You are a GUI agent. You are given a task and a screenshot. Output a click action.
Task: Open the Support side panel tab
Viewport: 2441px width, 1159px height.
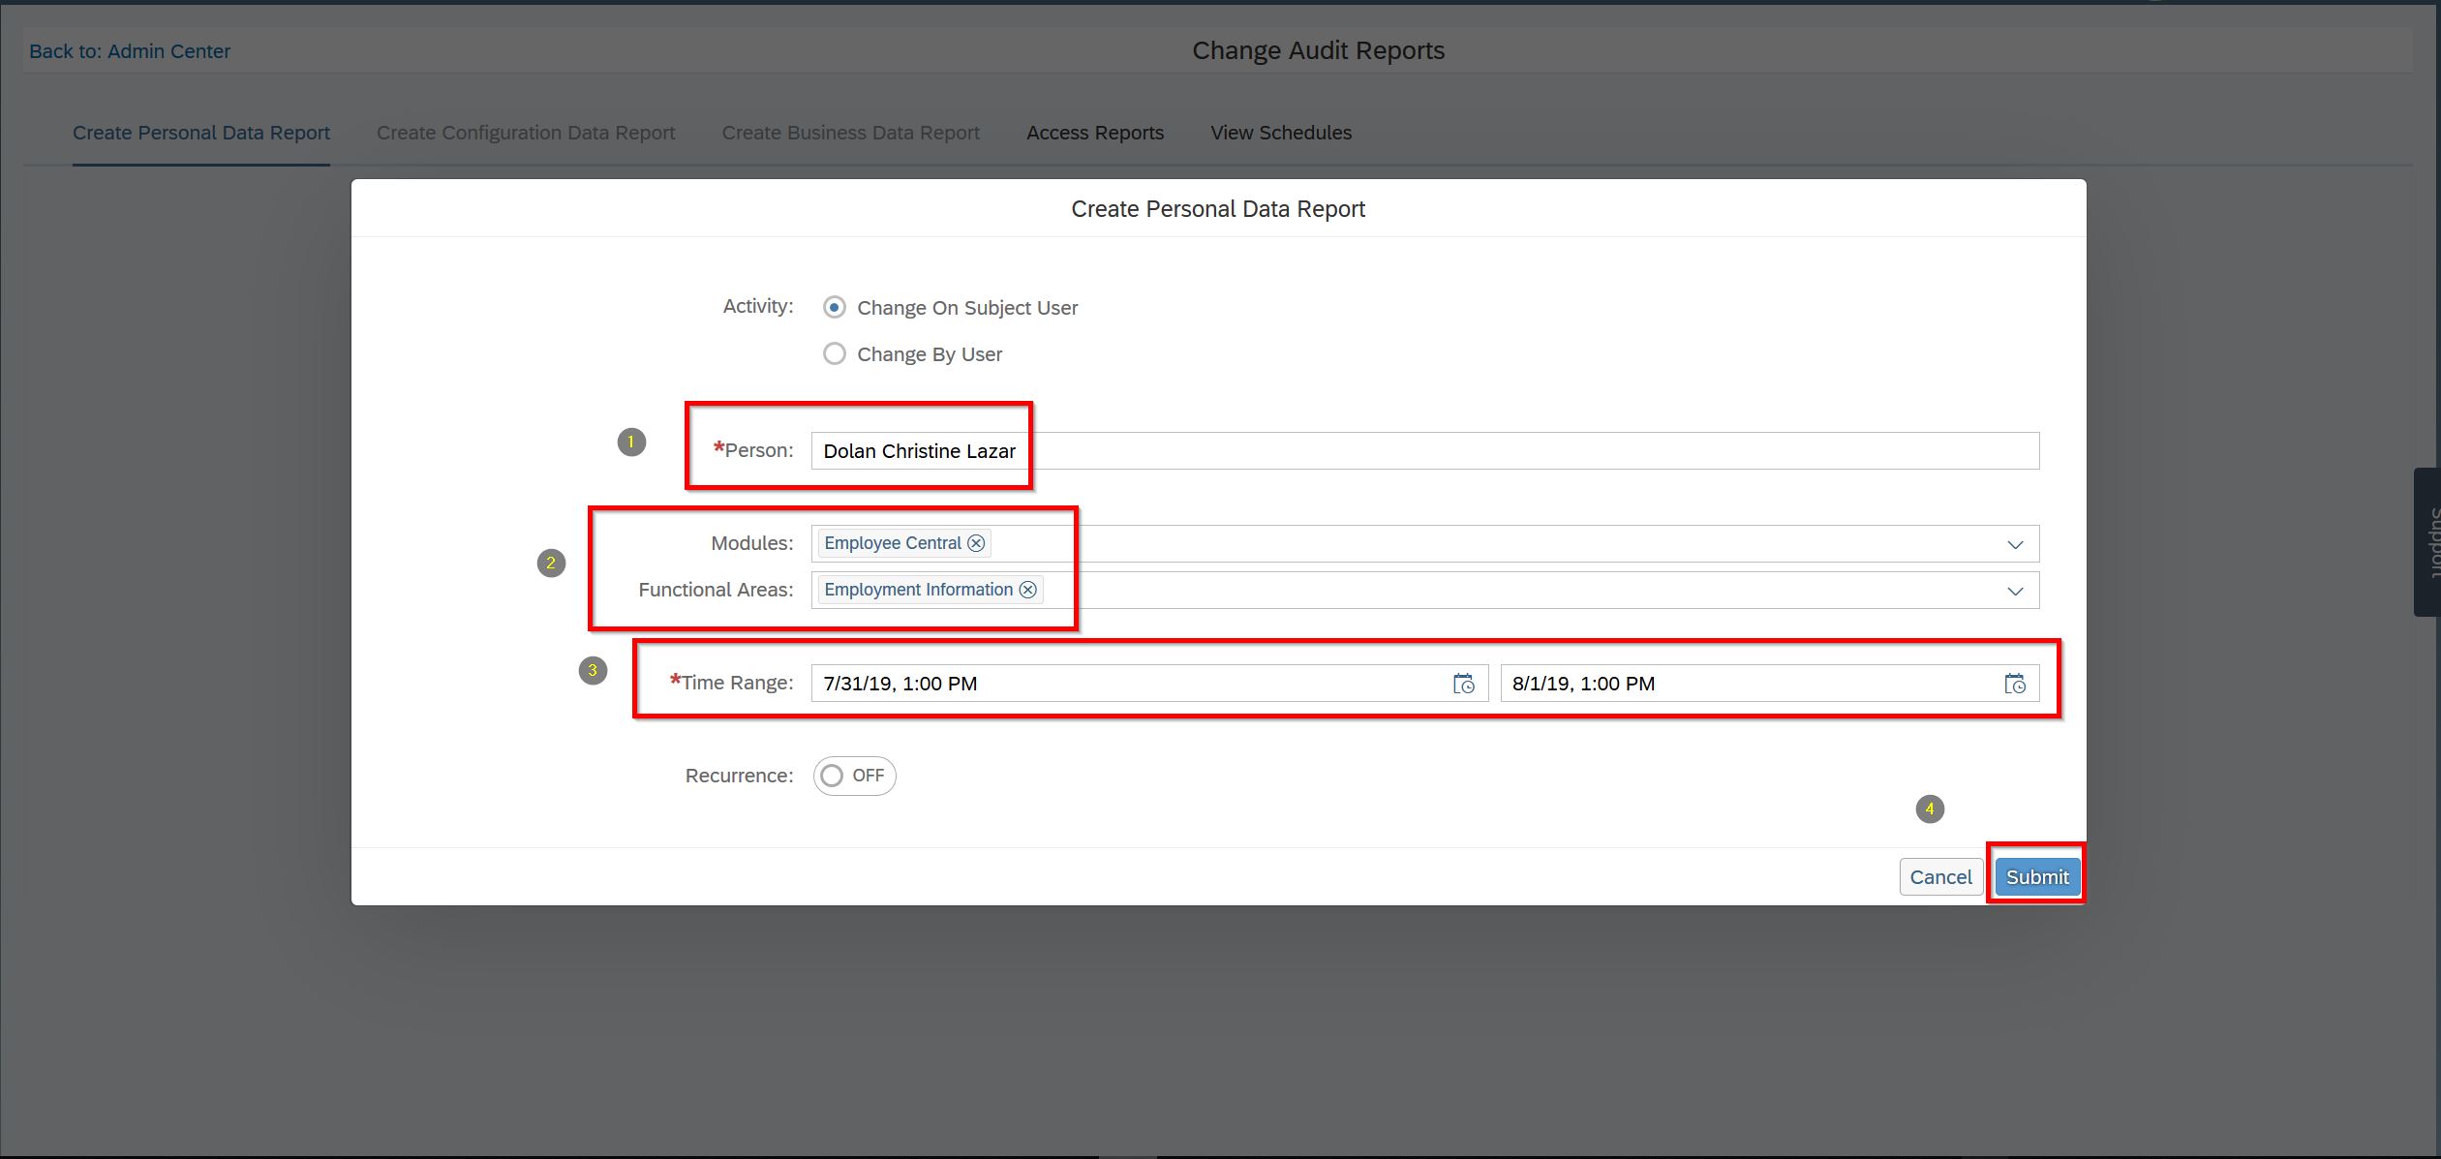pyautogui.click(x=2427, y=542)
